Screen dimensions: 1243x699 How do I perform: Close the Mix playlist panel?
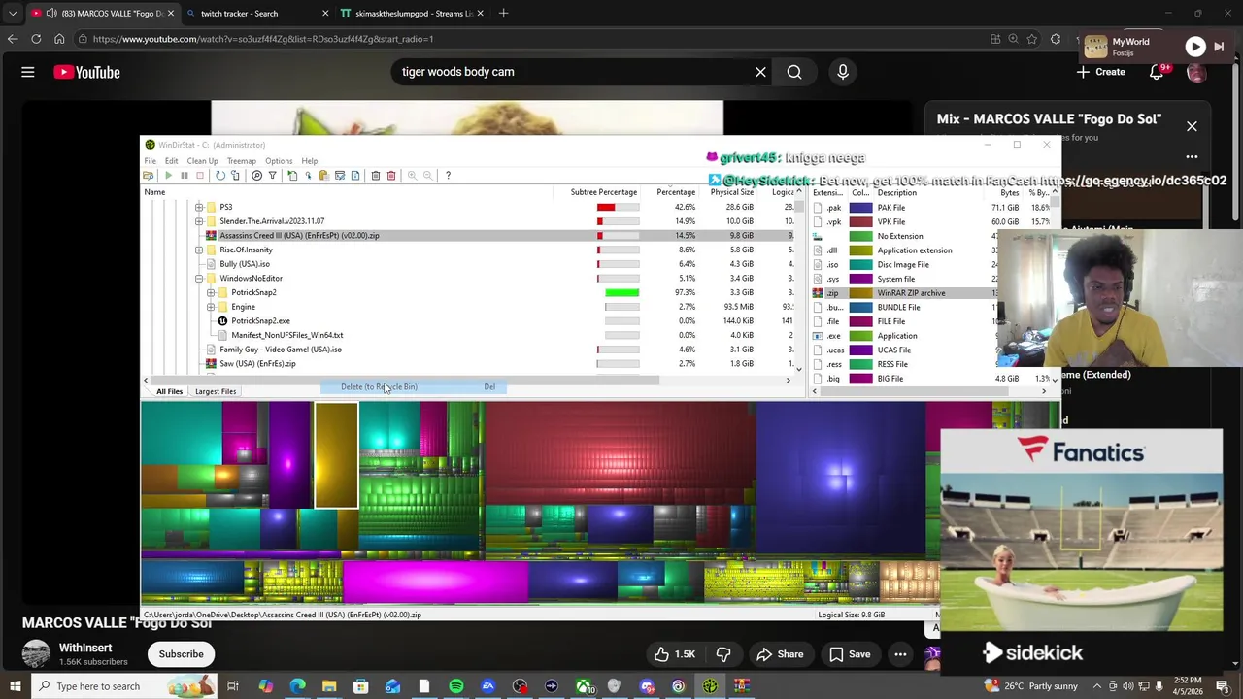pos(1192,126)
